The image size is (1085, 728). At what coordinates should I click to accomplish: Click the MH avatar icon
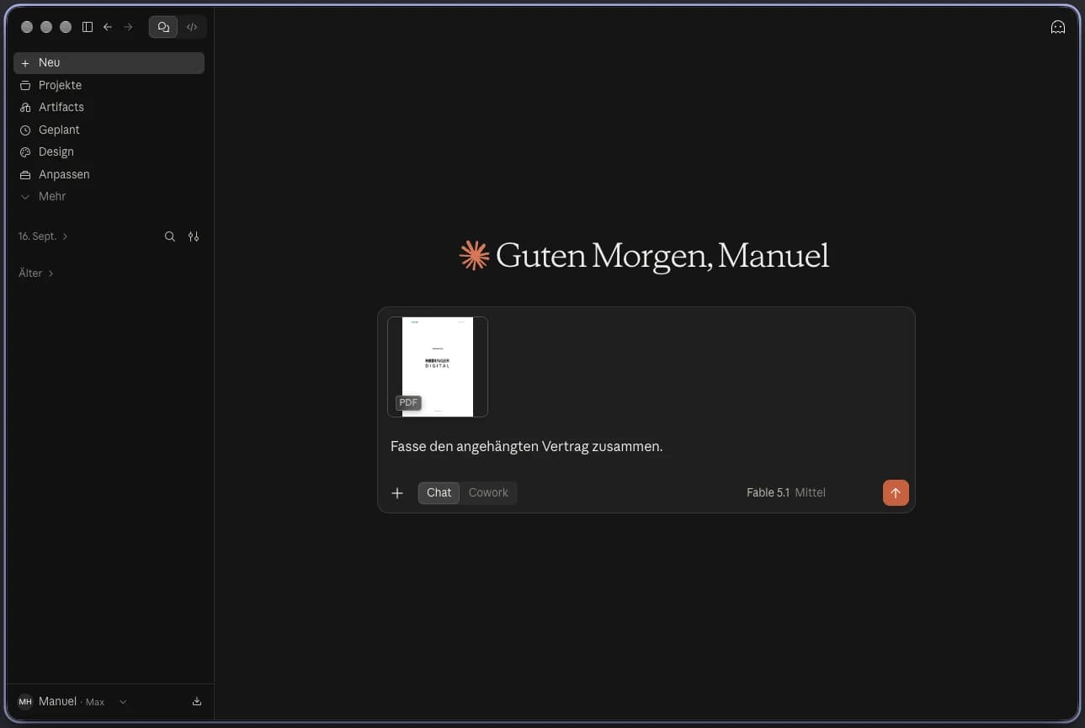[25, 702]
